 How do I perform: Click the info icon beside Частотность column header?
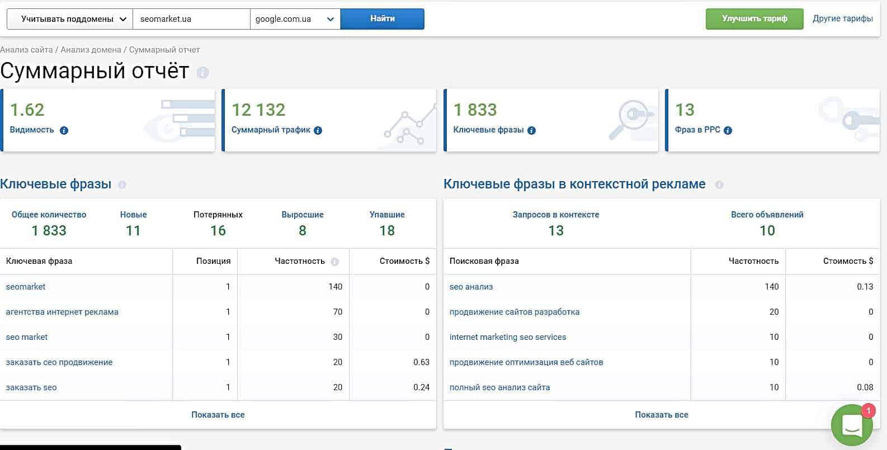(x=334, y=262)
